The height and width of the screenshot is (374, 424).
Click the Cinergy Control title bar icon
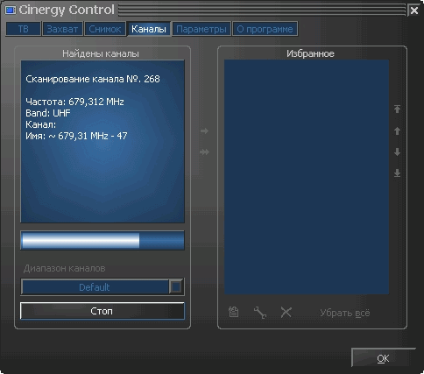tap(11, 11)
